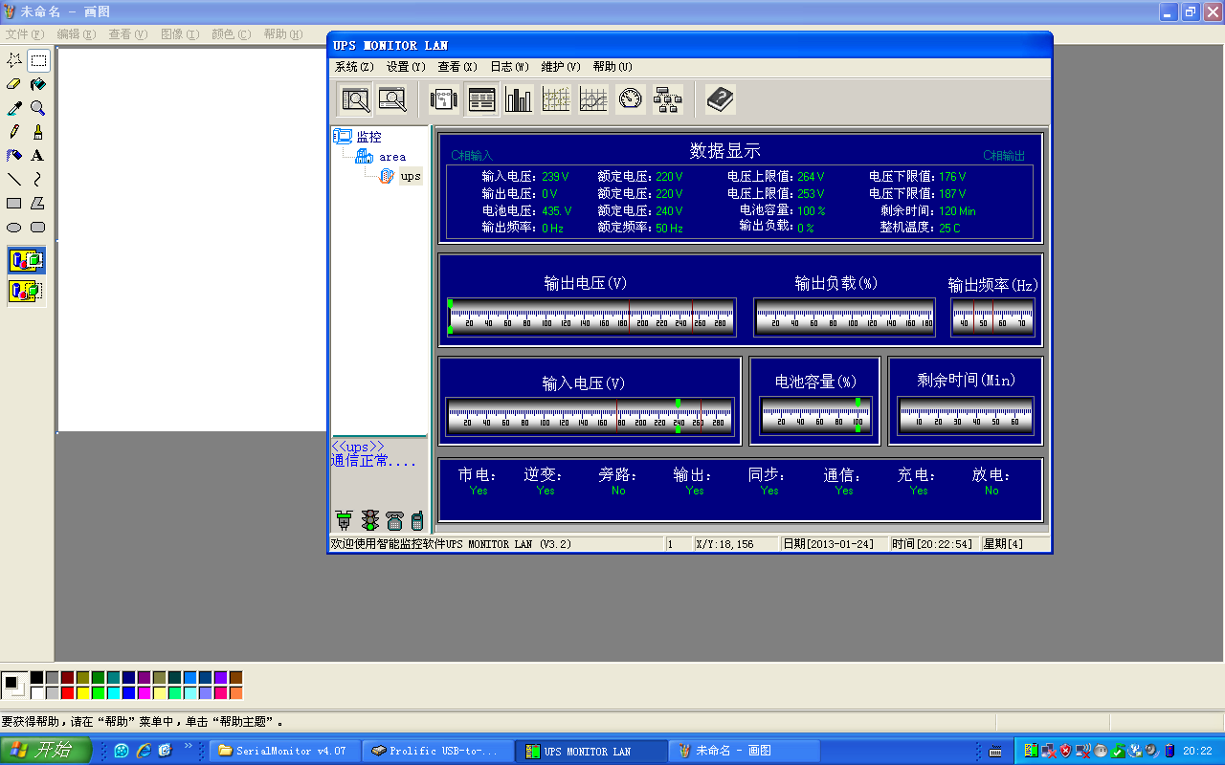
Task: Select the data table view icon
Action: pyautogui.click(x=481, y=99)
